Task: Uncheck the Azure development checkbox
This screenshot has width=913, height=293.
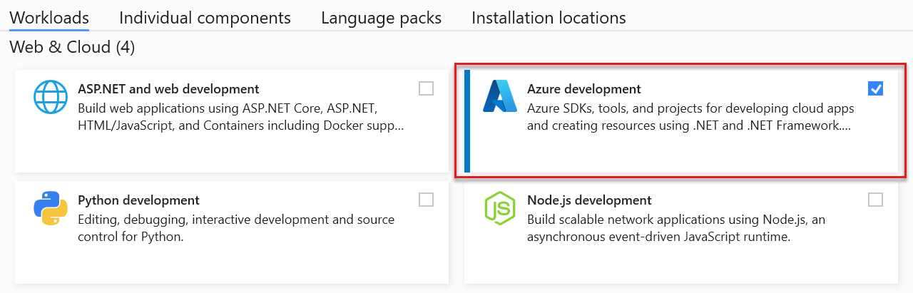Action: coord(875,88)
